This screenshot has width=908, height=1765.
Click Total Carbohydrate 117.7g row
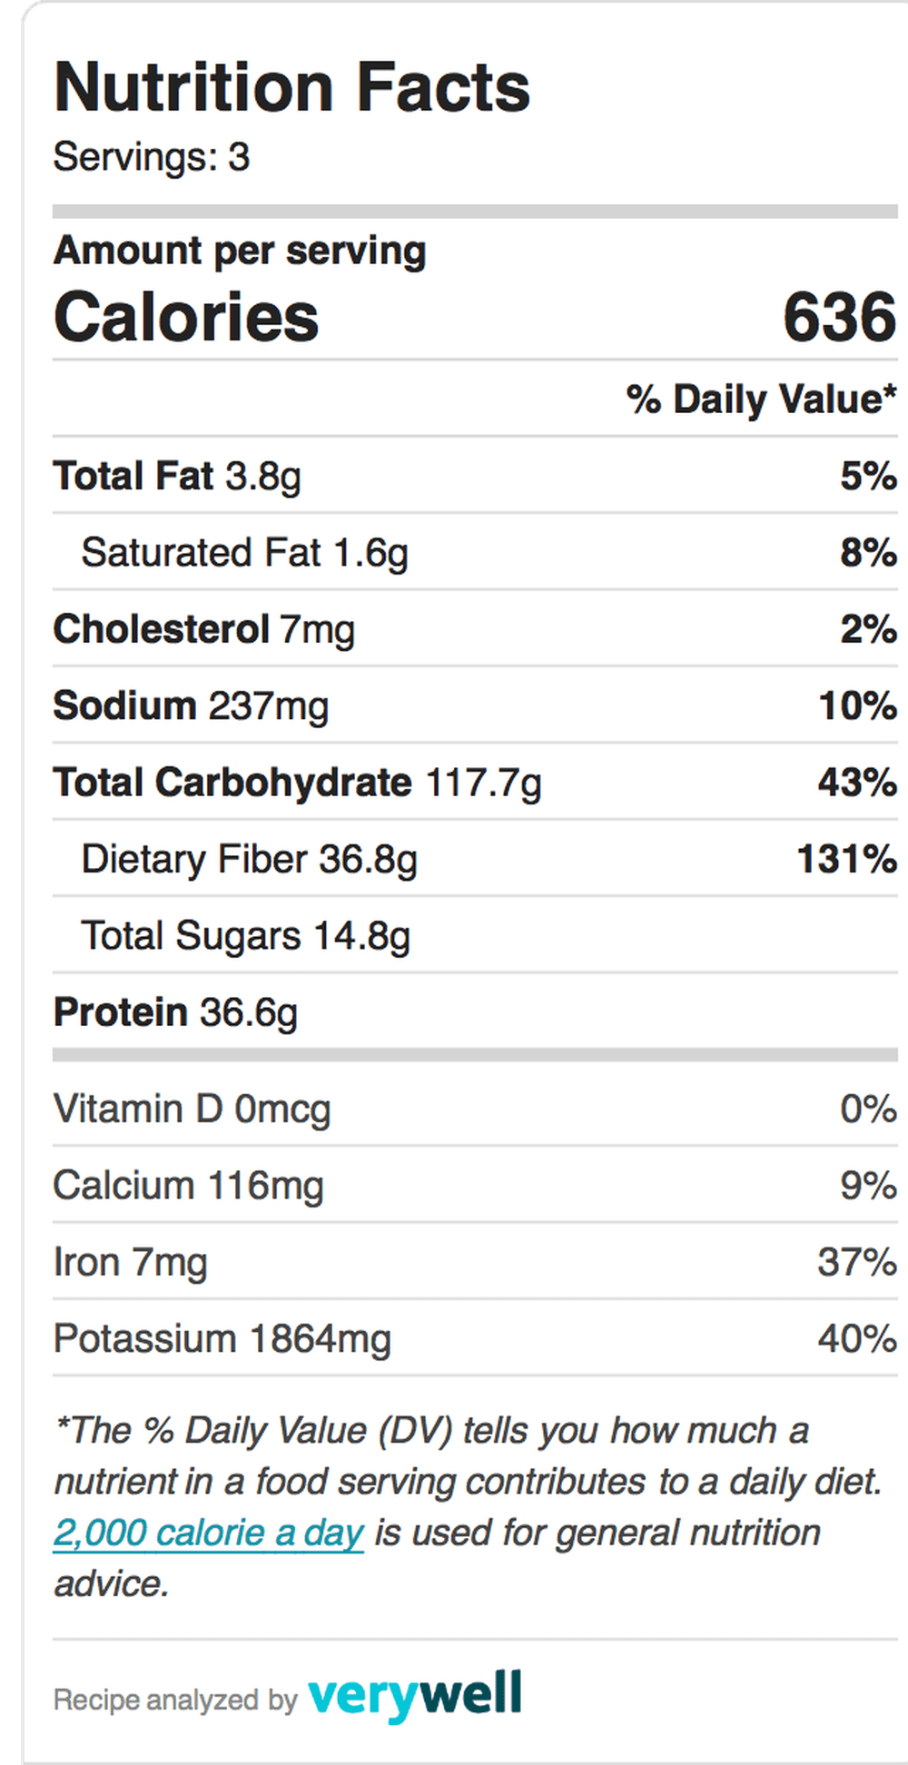pyautogui.click(x=475, y=783)
